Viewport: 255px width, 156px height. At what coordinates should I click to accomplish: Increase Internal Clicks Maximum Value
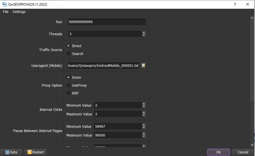click(x=144, y=113)
